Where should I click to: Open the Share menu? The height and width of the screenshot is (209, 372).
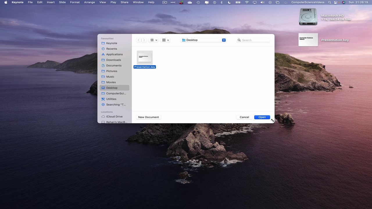point(124,2)
